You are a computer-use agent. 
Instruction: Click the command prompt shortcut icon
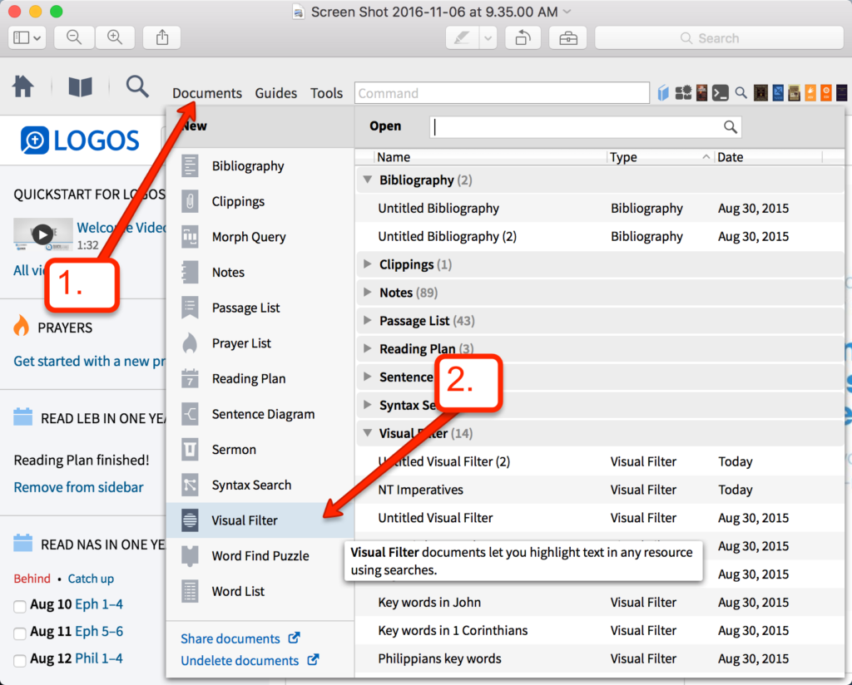[x=720, y=93]
